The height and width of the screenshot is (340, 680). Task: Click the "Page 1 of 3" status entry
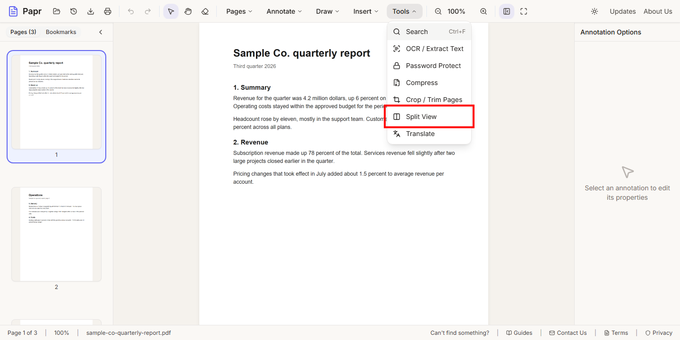click(22, 333)
